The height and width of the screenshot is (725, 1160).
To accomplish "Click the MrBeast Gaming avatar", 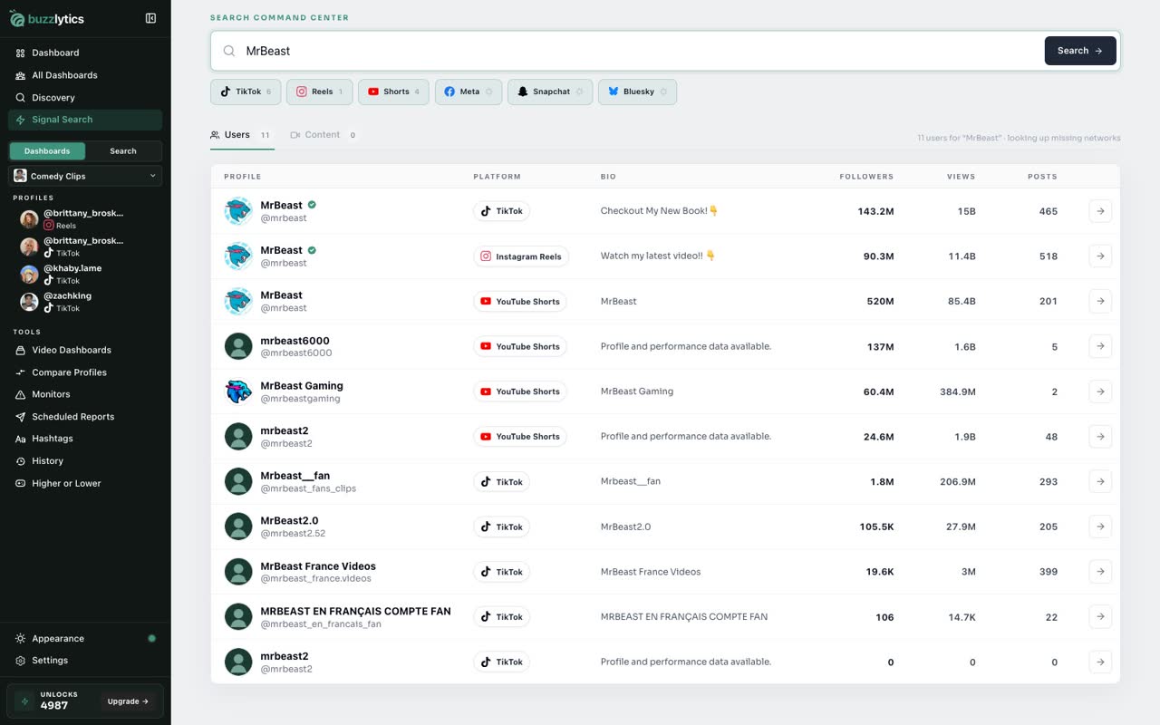I will pos(238,391).
